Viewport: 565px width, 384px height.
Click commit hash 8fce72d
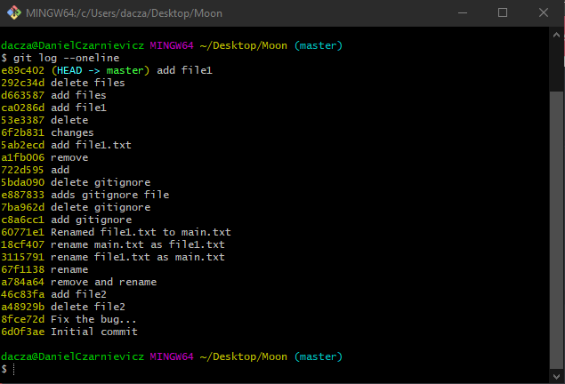pos(22,319)
